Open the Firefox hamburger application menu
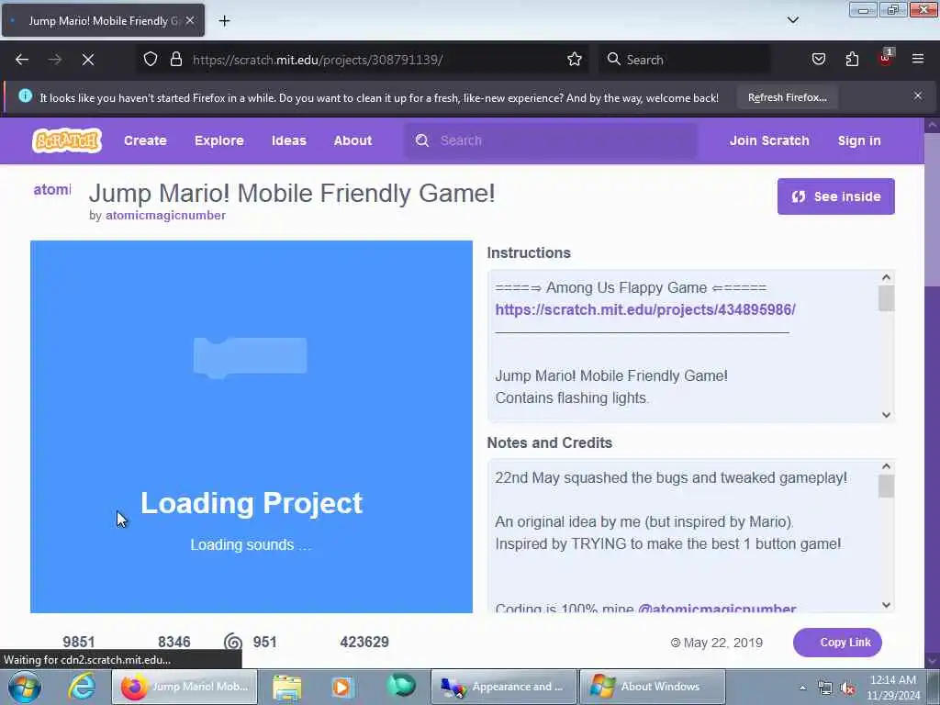This screenshot has width=940, height=705. [x=918, y=59]
